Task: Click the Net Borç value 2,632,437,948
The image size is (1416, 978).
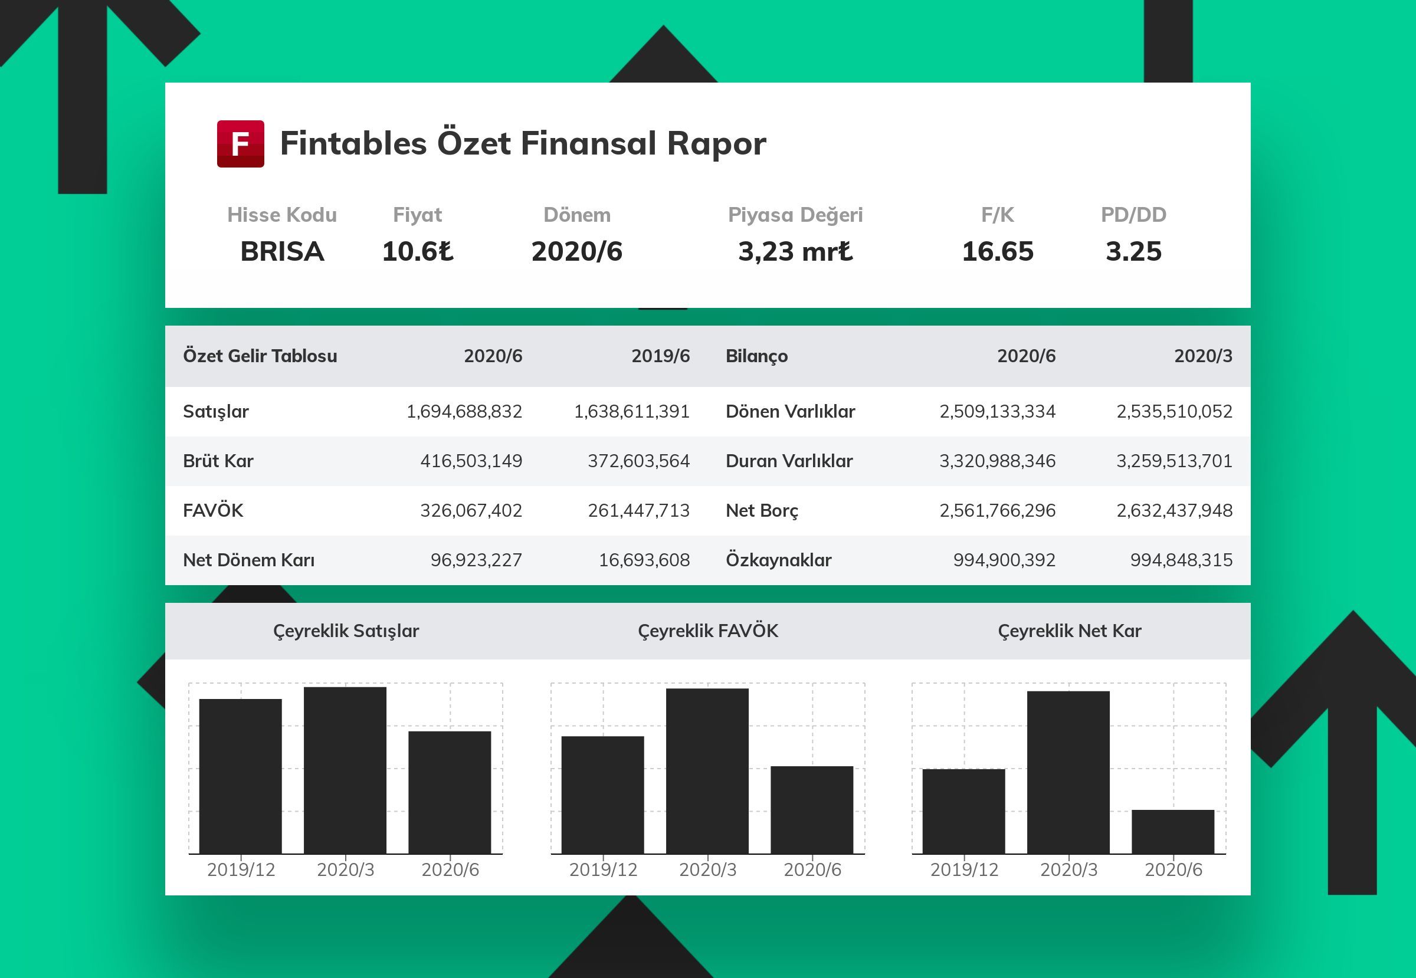Action: coord(1175,510)
